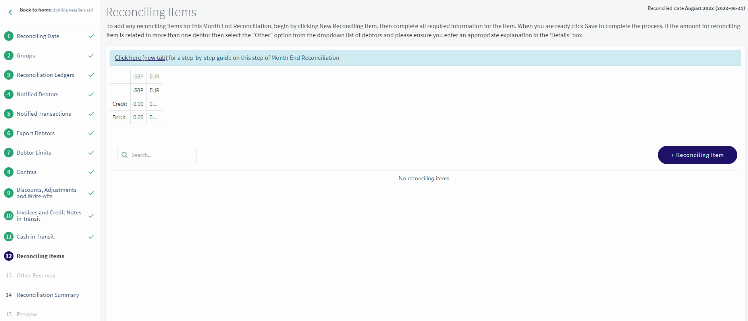Screen dimensions: 748x321
Task: Focus the Search input field
Action: pos(157,155)
